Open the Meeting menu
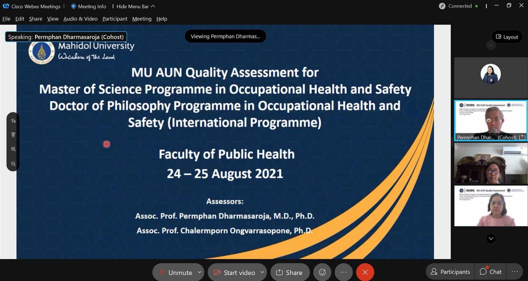This screenshot has width=528, height=281. point(142,19)
